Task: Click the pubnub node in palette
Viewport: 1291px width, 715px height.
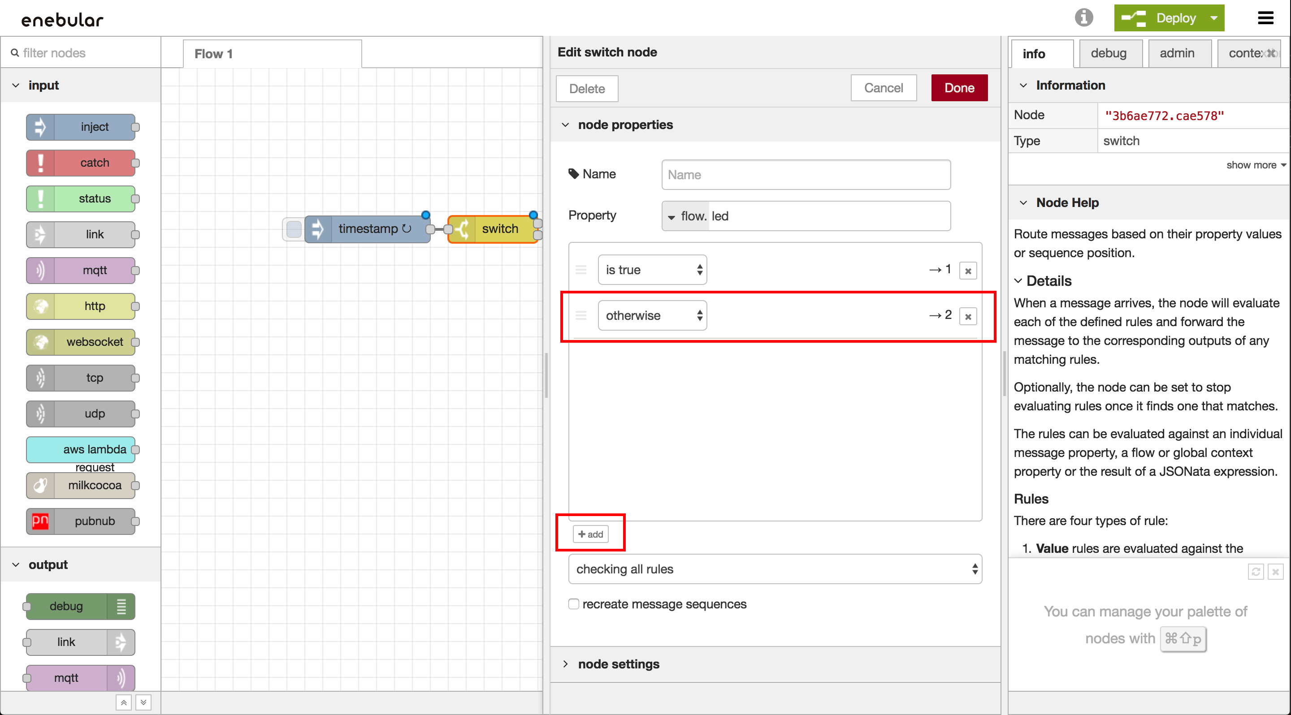Action: (x=81, y=521)
